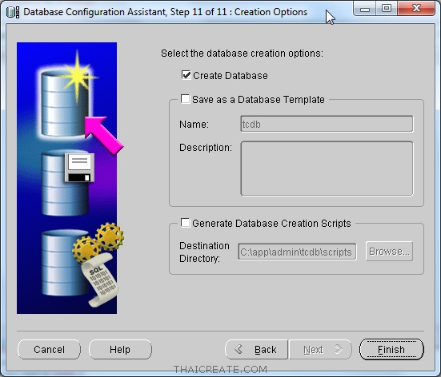This screenshot has height=377, width=441.
Task: Click the left arrow inside the Back button
Action: click(239, 349)
